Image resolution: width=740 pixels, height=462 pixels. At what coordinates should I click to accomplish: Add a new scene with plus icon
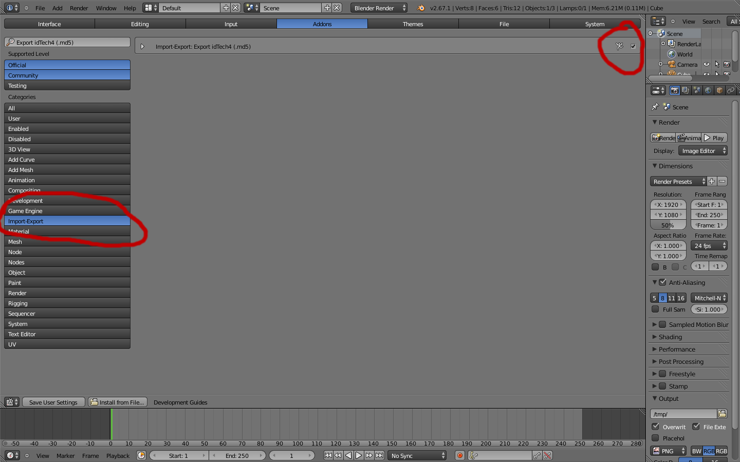(327, 8)
